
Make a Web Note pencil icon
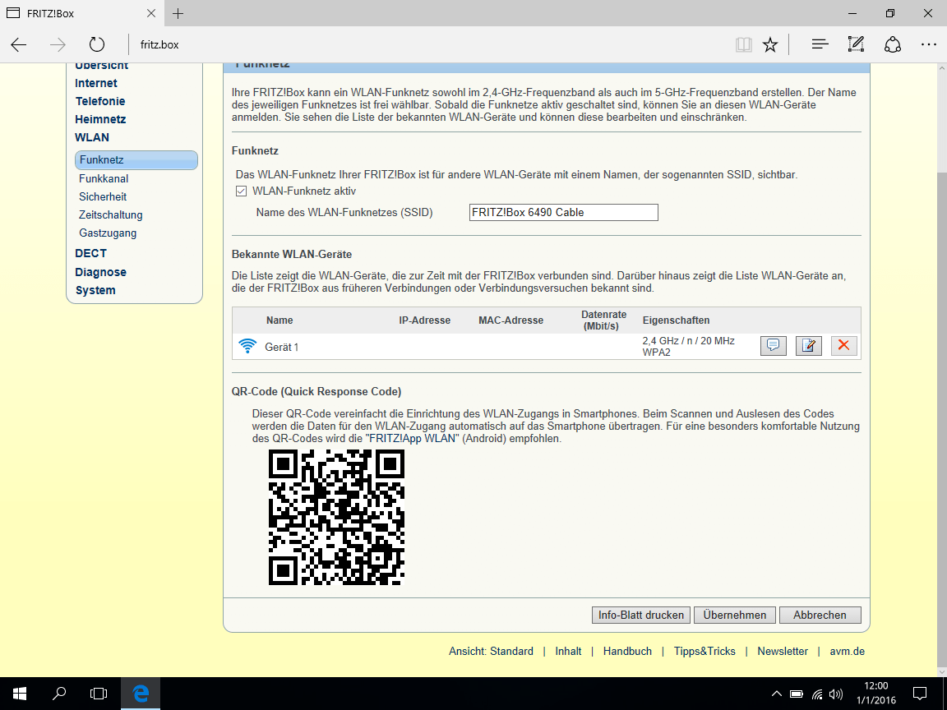pyautogui.click(x=856, y=44)
